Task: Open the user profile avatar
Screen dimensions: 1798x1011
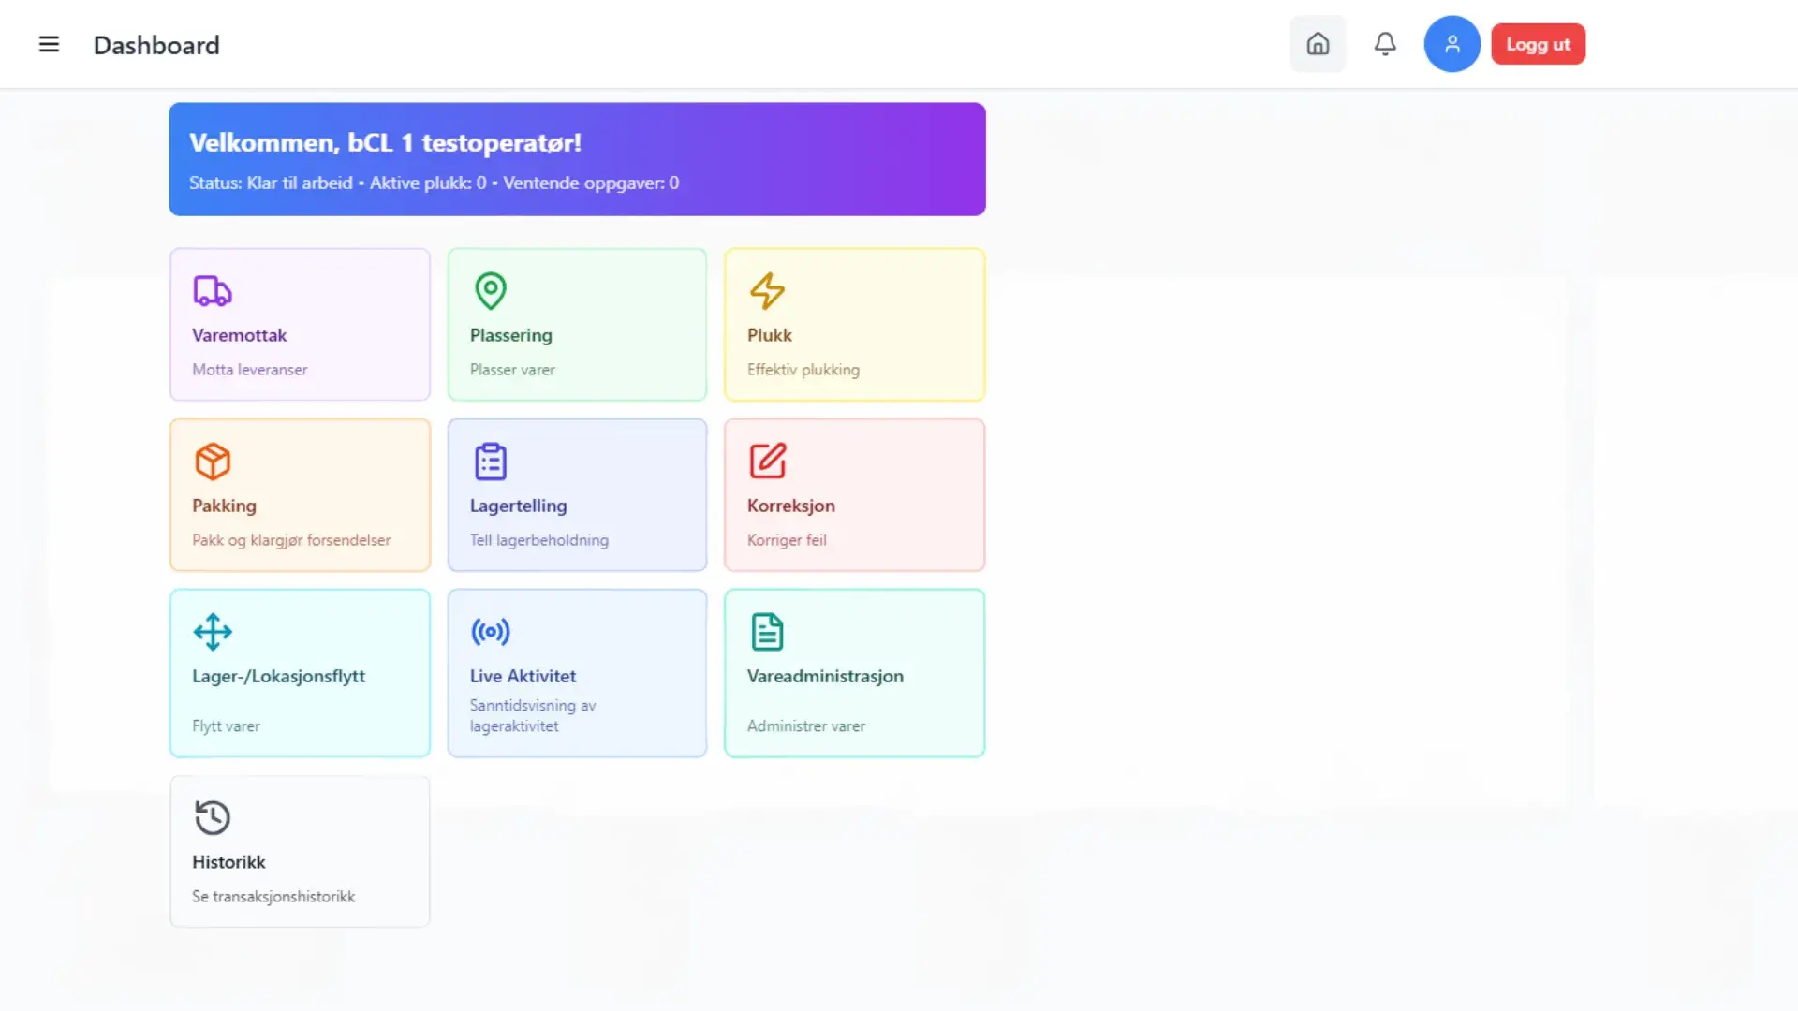Action: coord(1452,44)
